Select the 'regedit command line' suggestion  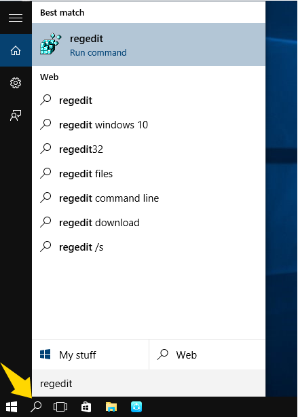click(x=149, y=198)
